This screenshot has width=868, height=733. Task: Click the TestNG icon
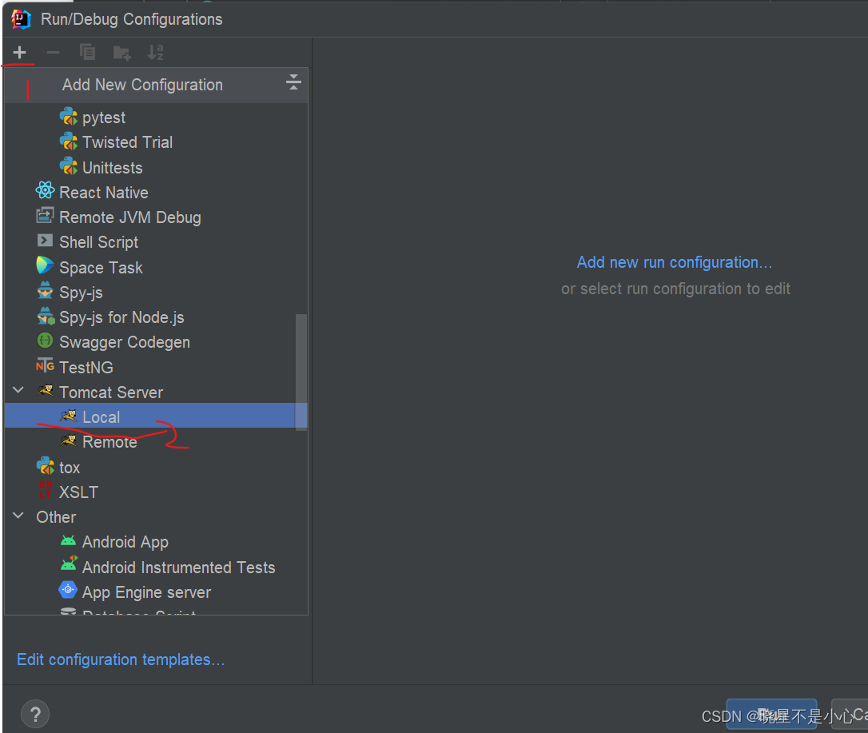(x=45, y=366)
